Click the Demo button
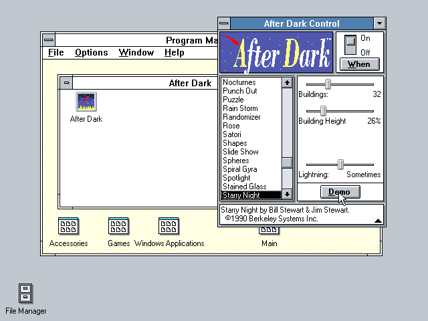This screenshot has height=321, width=428. pos(339,192)
